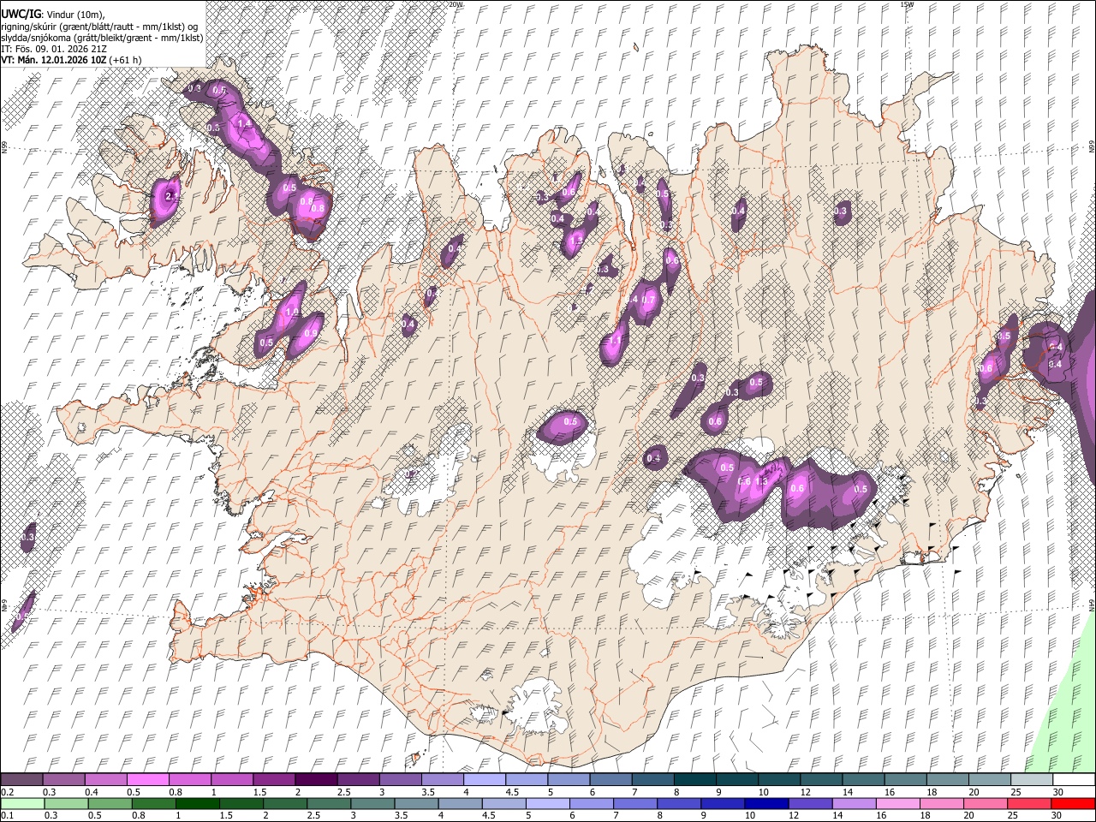Click the '20W' longitude label
Screen dimensions: 1096x822
[456, 4]
